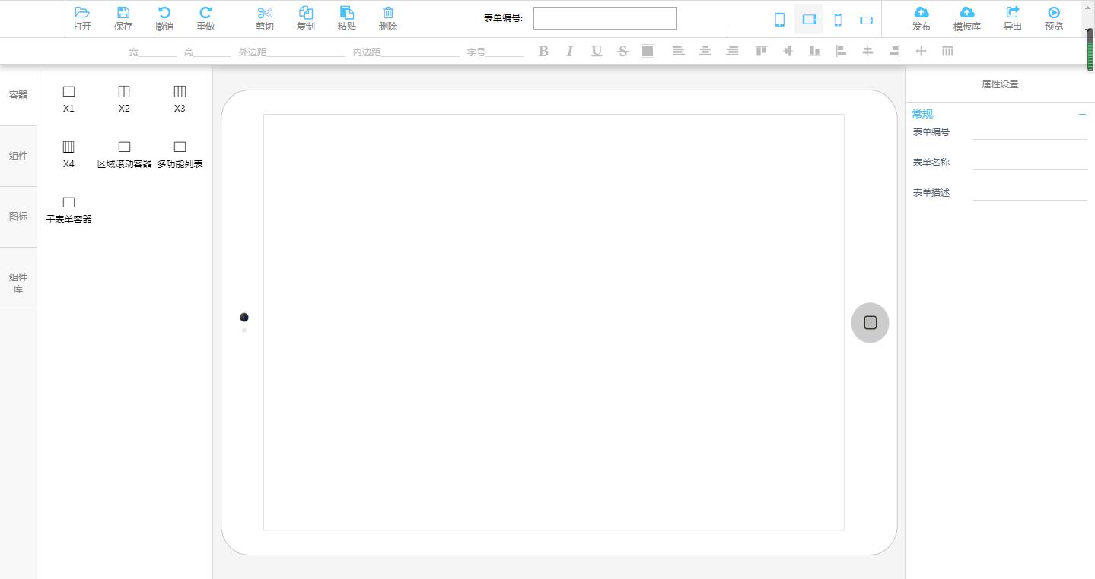Viewport: 1095px width, 579px height.
Task: Preview the form with 预览
Action: [1054, 19]
